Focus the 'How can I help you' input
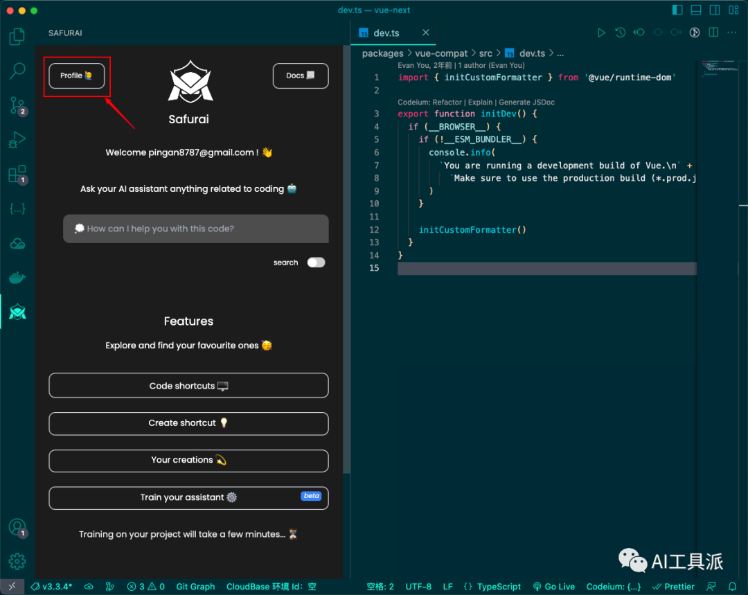 point(195,229)
